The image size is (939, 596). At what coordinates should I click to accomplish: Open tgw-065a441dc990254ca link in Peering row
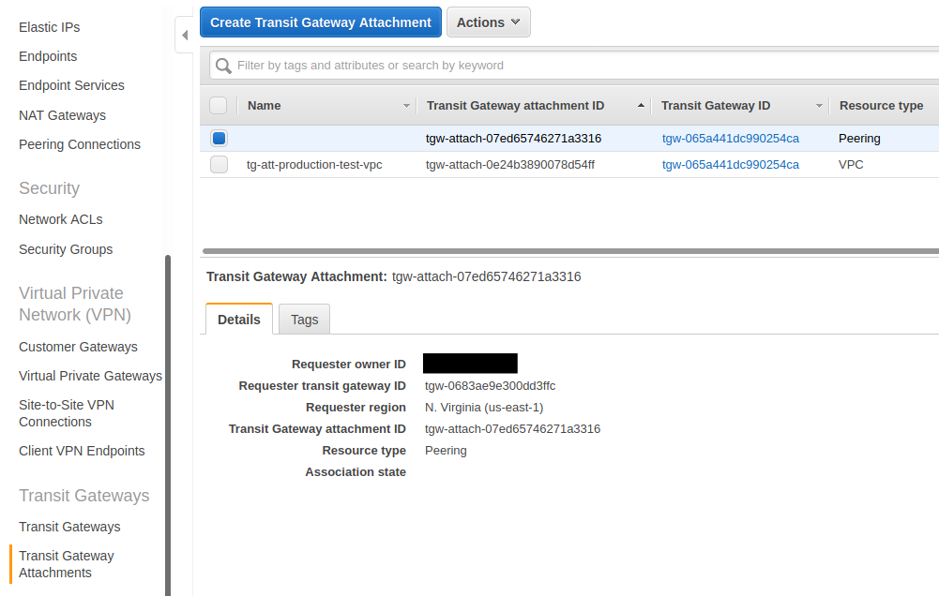point(730,139)
